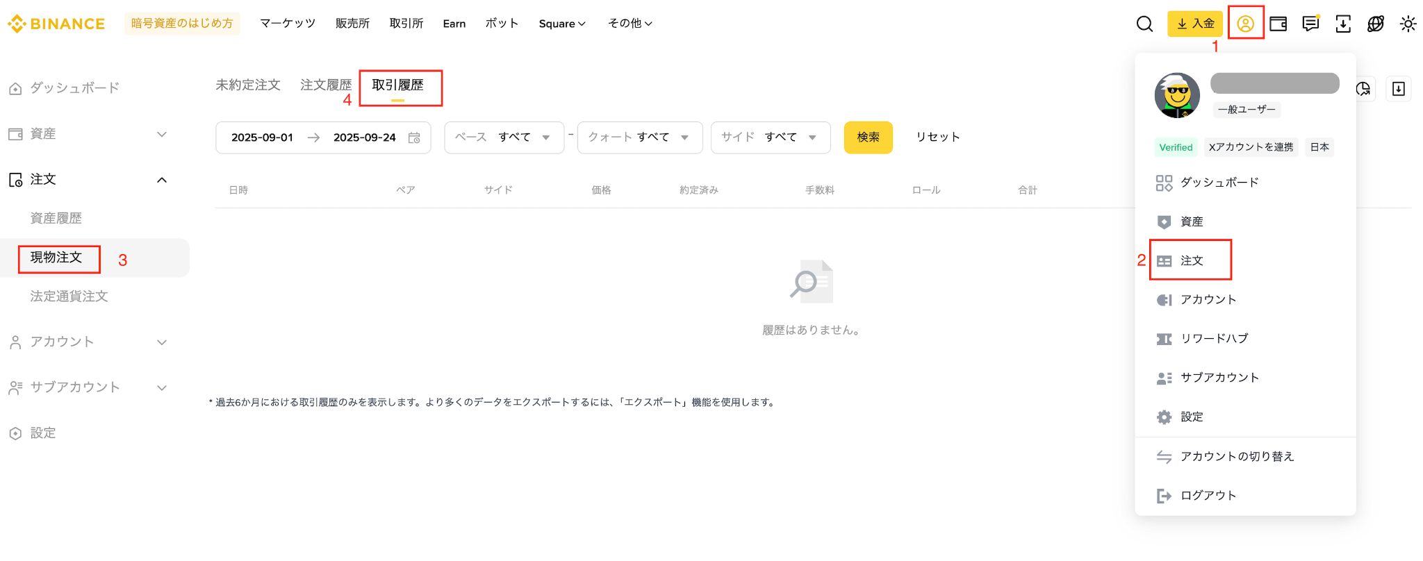Click the download app icon in header

[x=1343, y=24]
